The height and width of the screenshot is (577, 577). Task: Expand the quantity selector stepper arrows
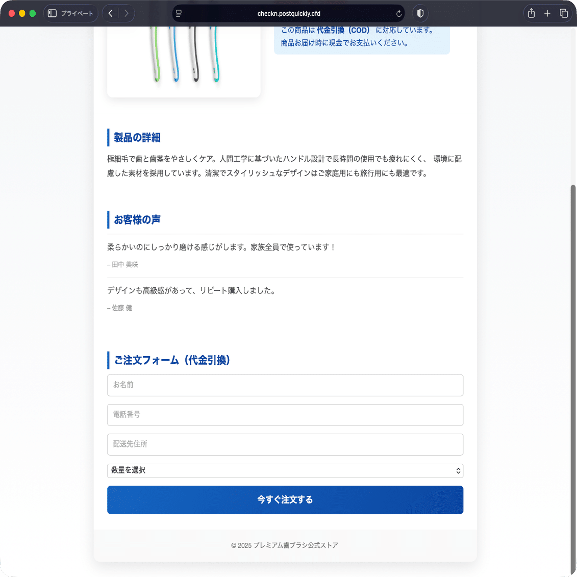458,470
